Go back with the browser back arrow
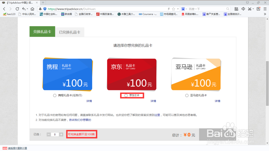This screenshot has height=151, width=269. pyautogui.click(x=4, y=9)
